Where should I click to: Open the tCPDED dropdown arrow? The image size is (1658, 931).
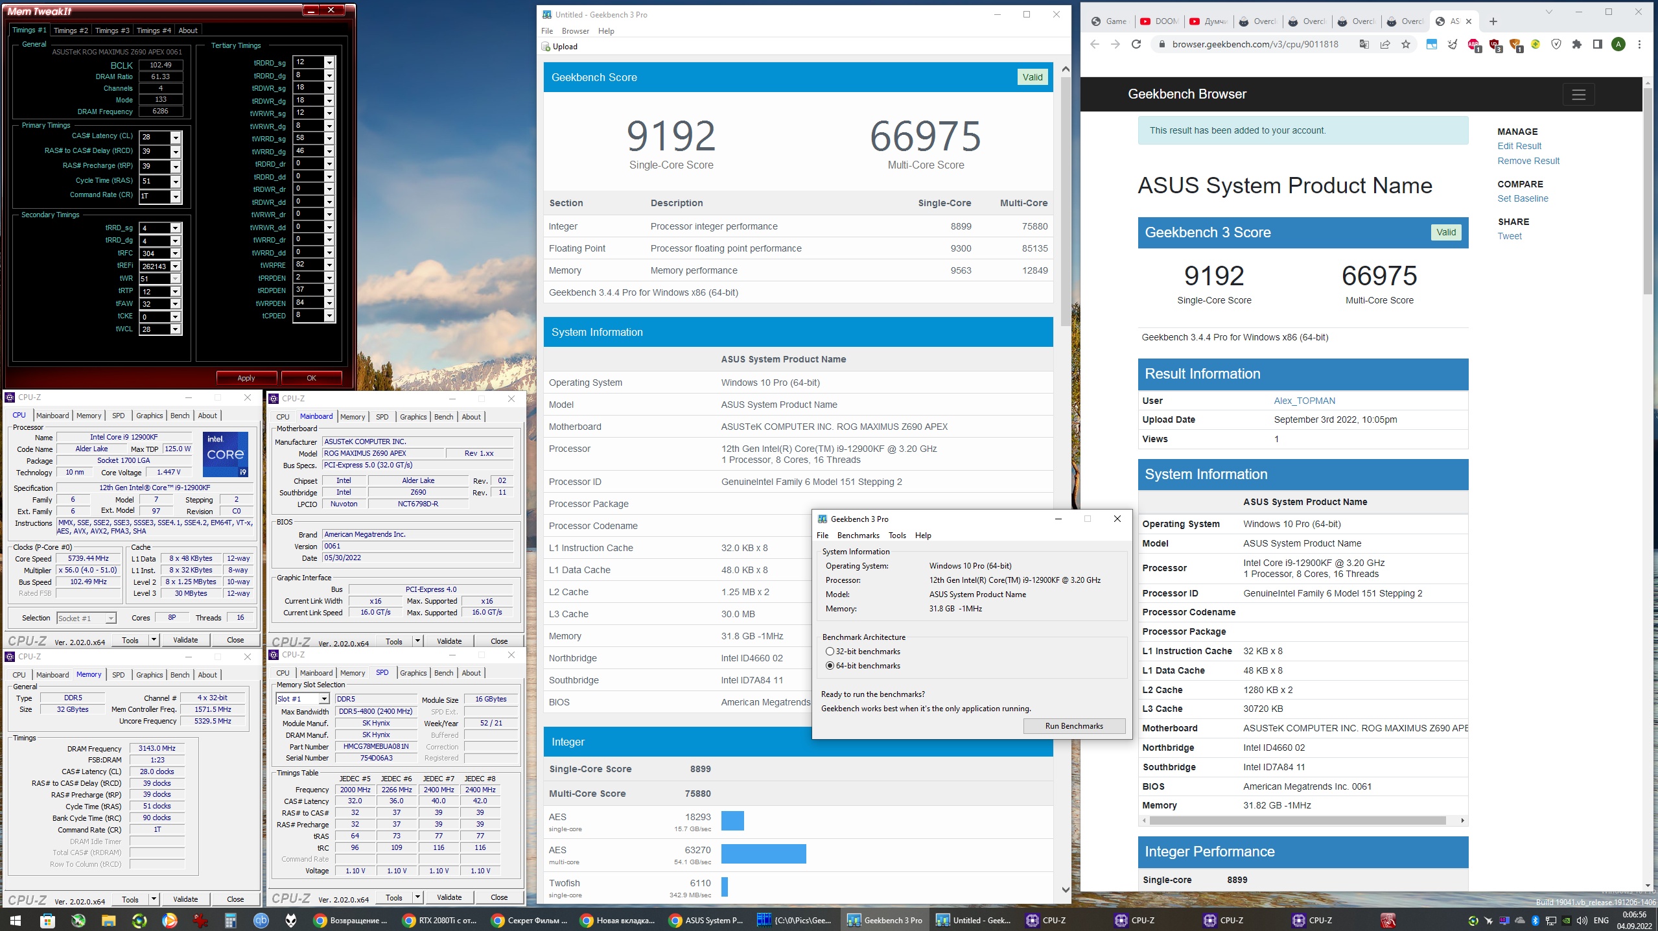pyautogui.click(x=329, y=316)
